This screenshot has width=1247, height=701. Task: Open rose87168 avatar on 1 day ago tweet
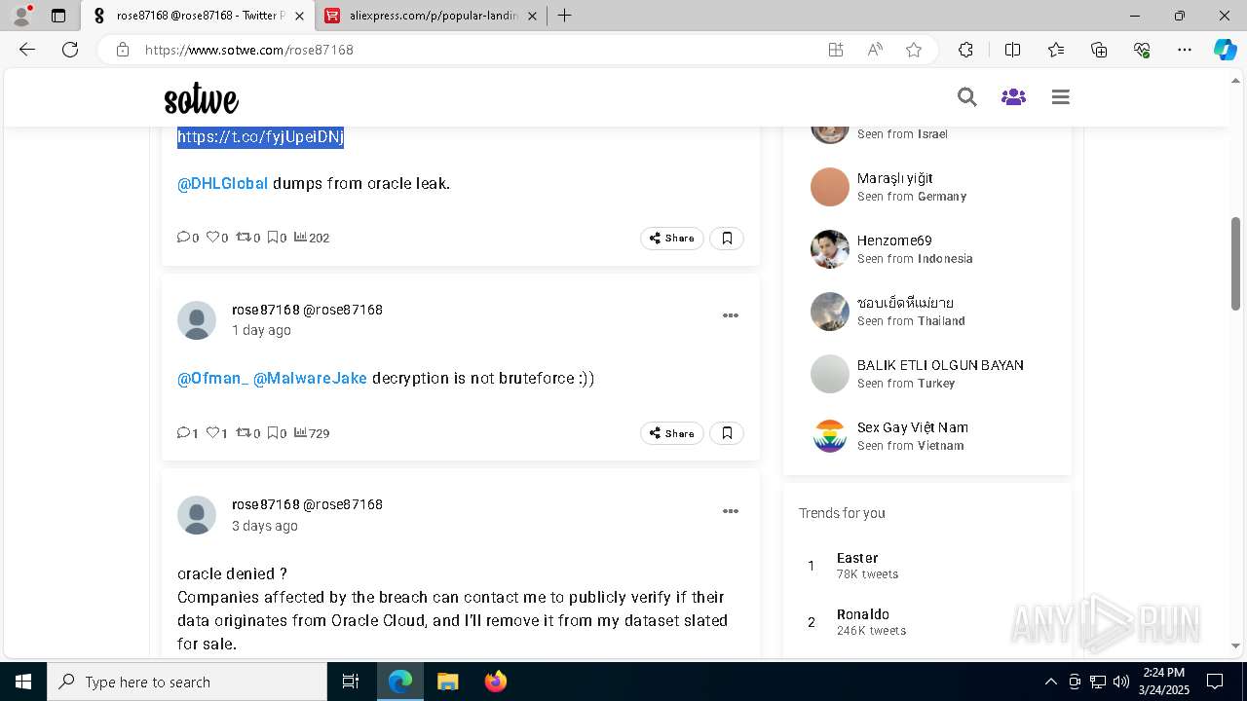pyautogui.click(x=197, y=320)
